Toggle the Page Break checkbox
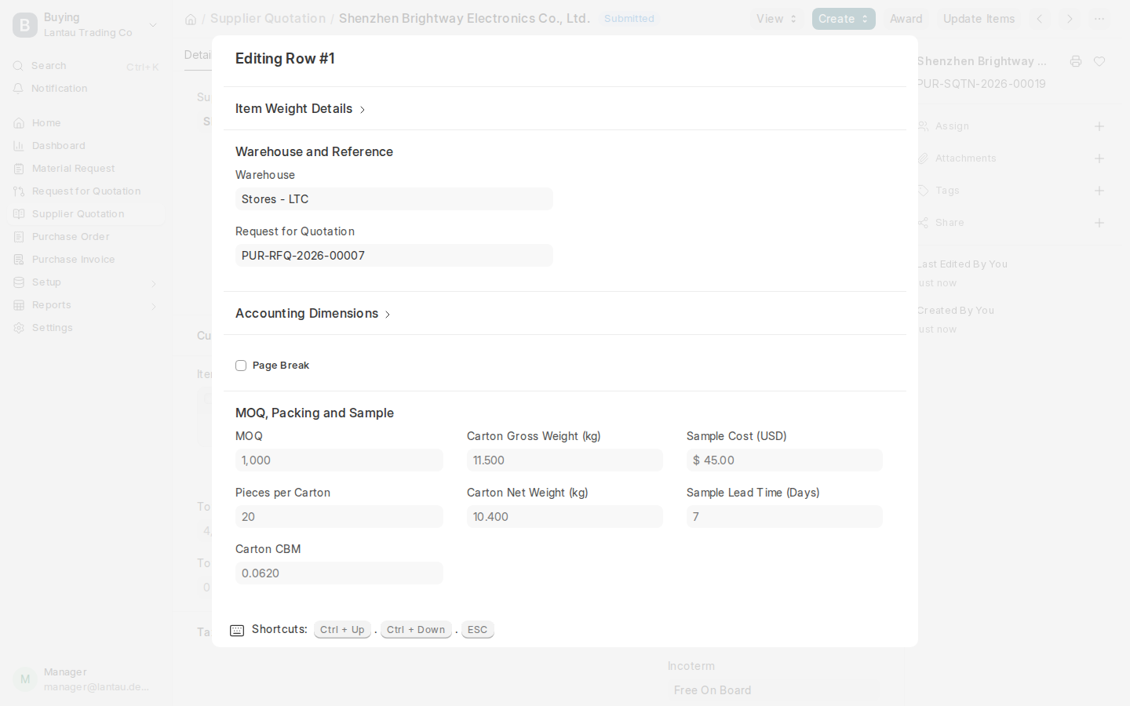The width and height of the screenshot is (1130, 706). tap(241, 366)
